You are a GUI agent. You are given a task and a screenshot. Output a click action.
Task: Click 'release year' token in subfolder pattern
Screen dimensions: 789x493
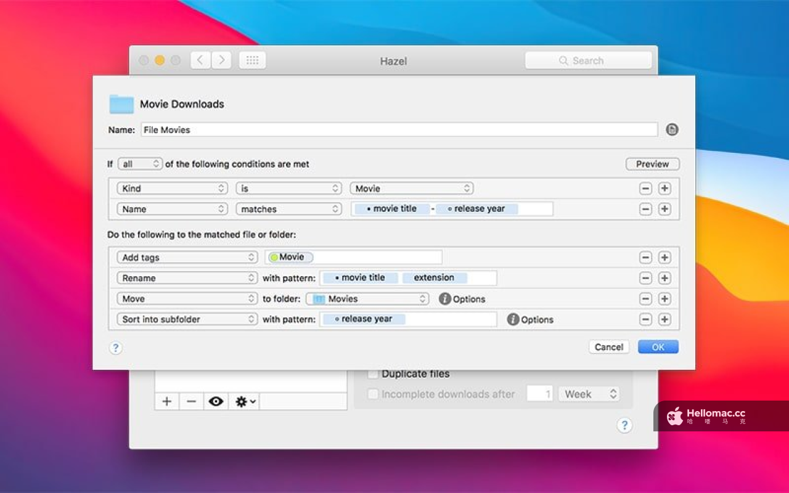364,319
